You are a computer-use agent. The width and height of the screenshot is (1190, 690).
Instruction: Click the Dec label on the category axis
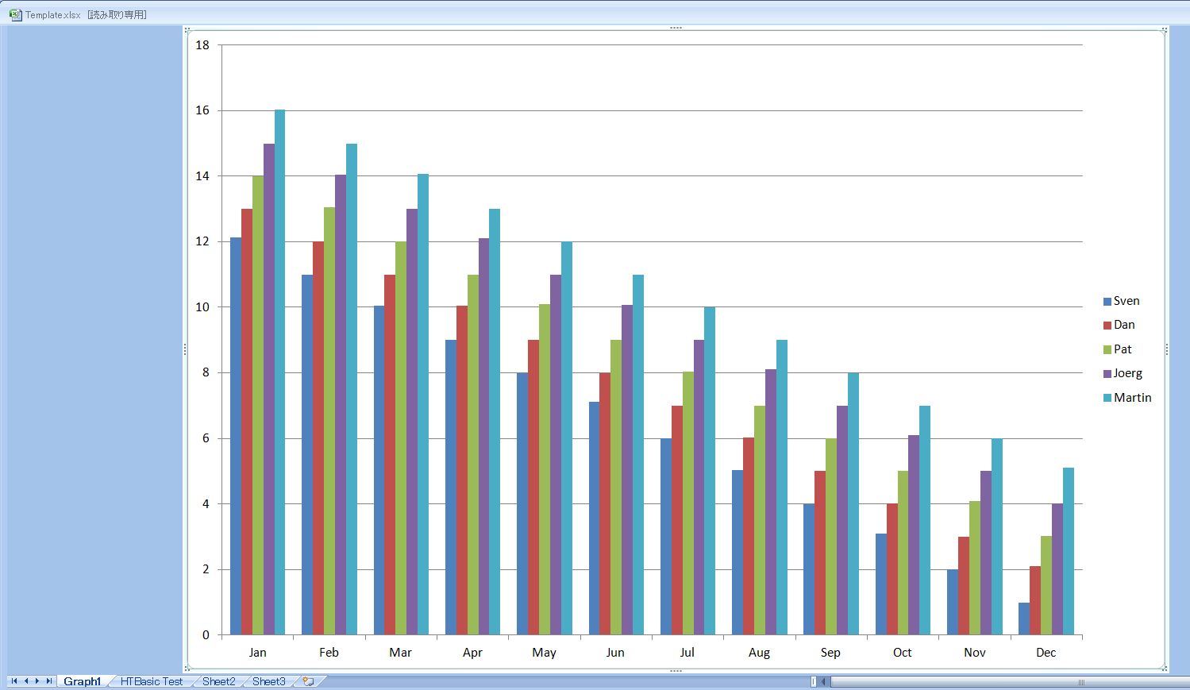click(1046, 653)
